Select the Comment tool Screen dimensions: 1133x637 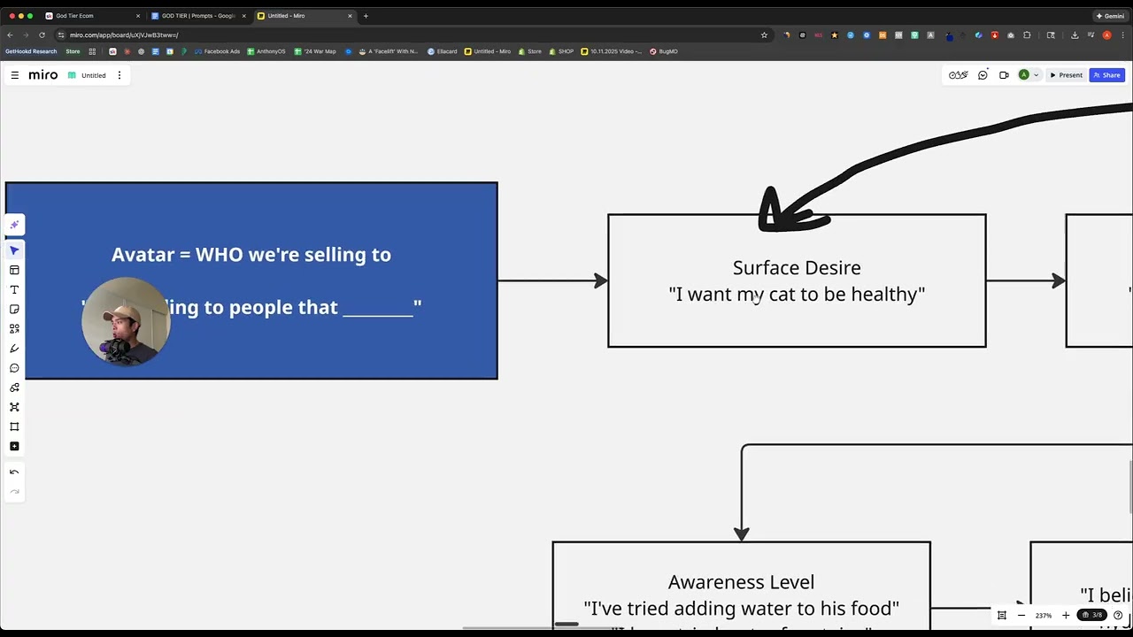(x=14, y=368)
